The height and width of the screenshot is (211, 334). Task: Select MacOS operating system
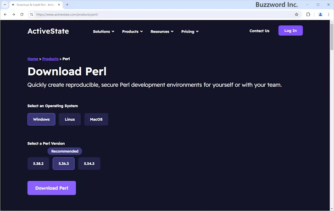click(x=96, y=119)
